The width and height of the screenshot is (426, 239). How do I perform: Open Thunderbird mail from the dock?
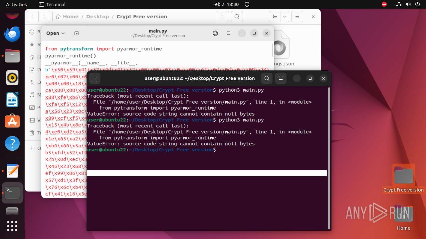(x=12, y=34)
